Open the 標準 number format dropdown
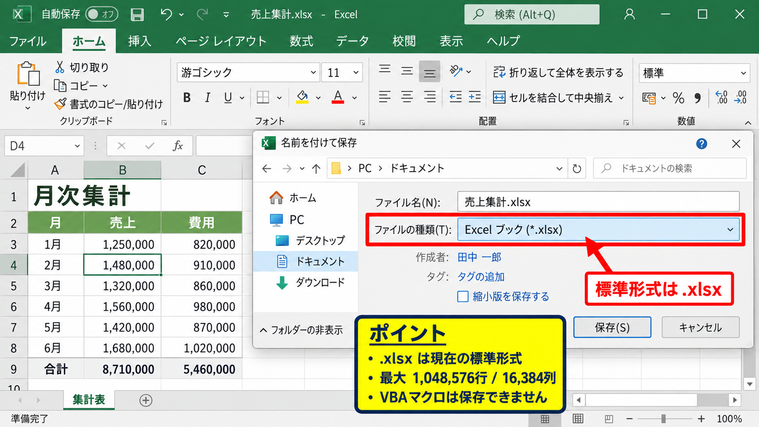Viewport: 759px width, 427px height. click(743, 73)
